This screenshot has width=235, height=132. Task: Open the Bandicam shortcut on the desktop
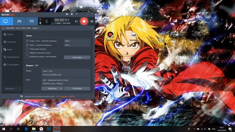(x=111, y=36)
